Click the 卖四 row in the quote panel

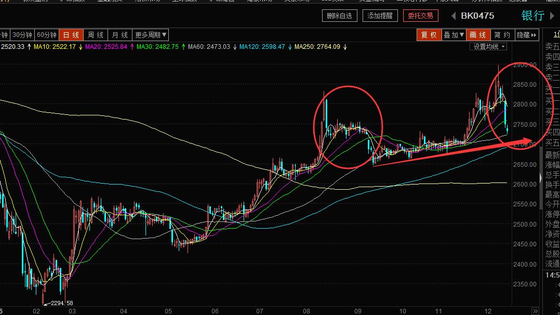pos(552,57)
